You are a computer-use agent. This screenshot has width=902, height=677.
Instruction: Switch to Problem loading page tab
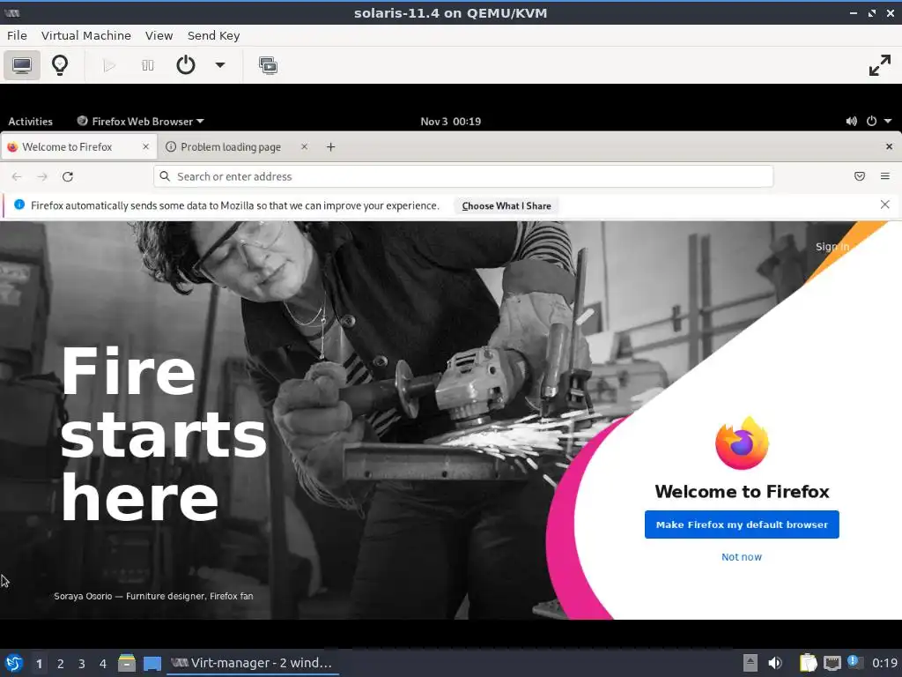point(231,147)
